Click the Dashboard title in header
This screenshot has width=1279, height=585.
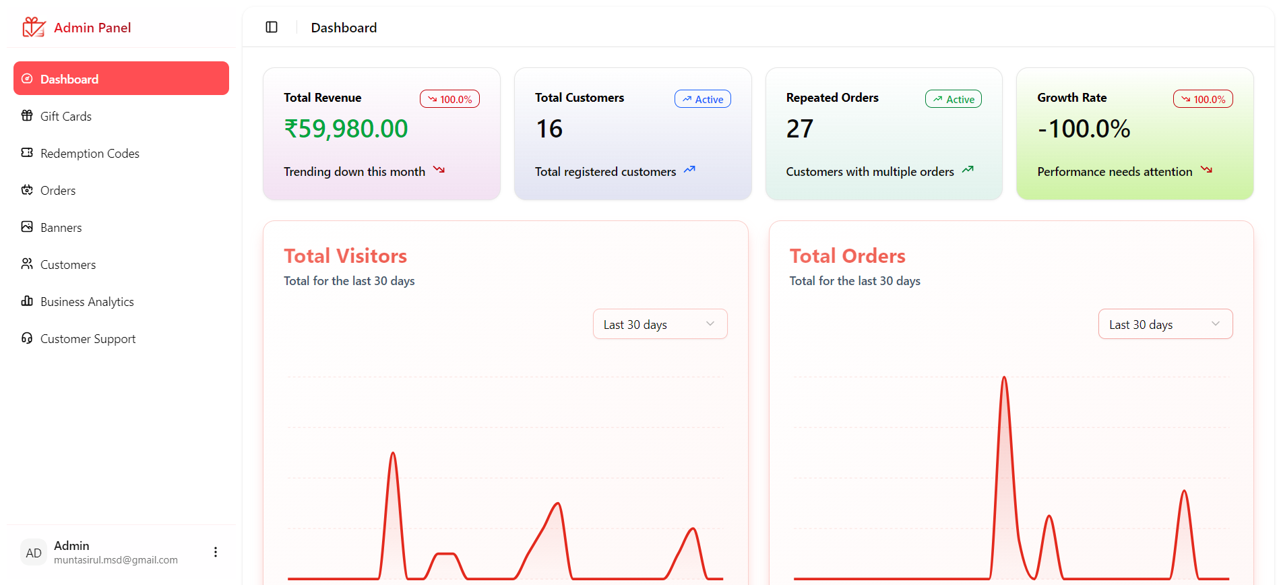click(x=344, y=28)
